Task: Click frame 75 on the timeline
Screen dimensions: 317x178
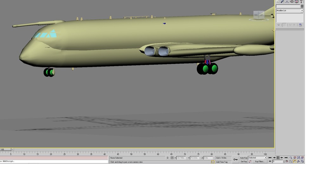Action: click(198, 154)
